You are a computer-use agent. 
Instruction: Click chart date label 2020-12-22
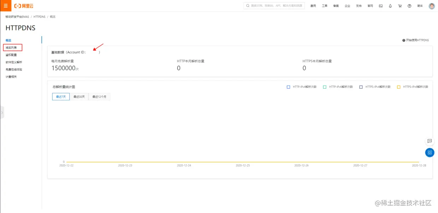coord(66,165)
